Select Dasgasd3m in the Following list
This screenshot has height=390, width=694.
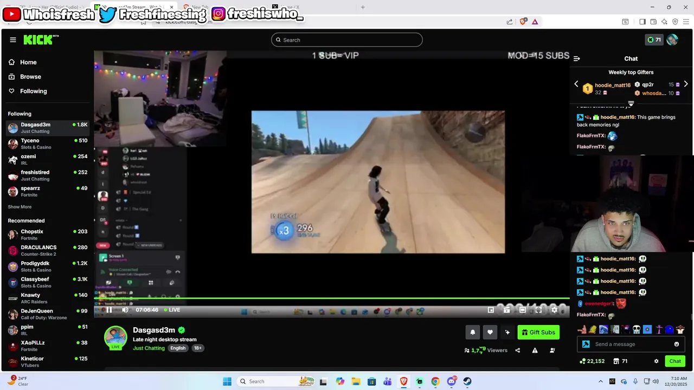tap(48, 128)
